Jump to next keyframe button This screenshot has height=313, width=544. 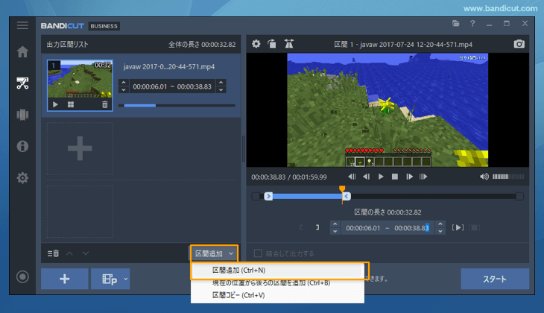[423, 177]
